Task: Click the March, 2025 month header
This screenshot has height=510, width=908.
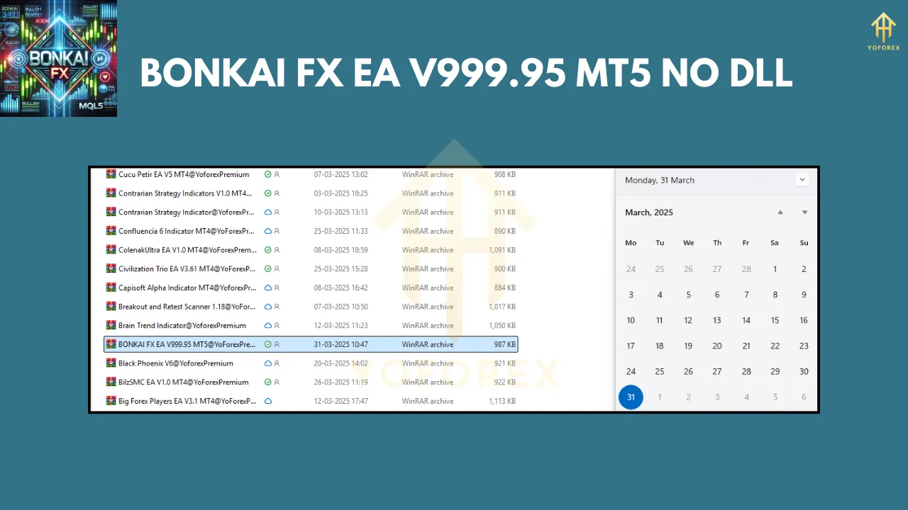Action: [x=649, y=212]
